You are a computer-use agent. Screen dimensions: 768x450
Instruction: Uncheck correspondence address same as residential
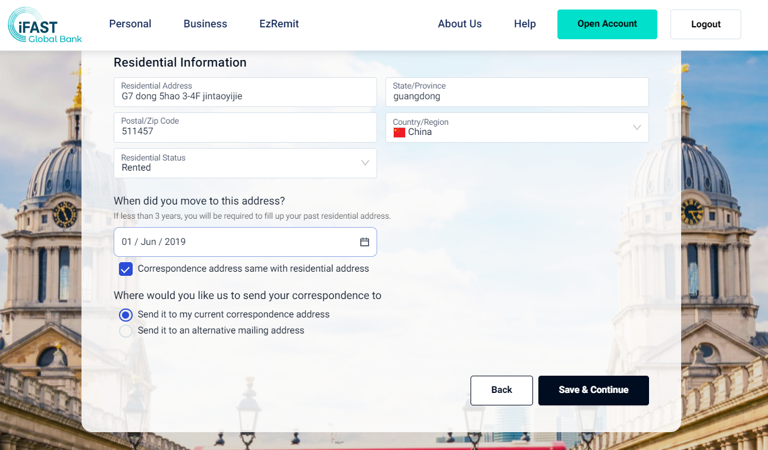(x=126, y=269)
